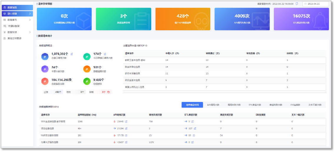Switch to the 推送失败次数 tab
Image resolution: width=335 pixels, height=152 pixels.
click(276, 105)
